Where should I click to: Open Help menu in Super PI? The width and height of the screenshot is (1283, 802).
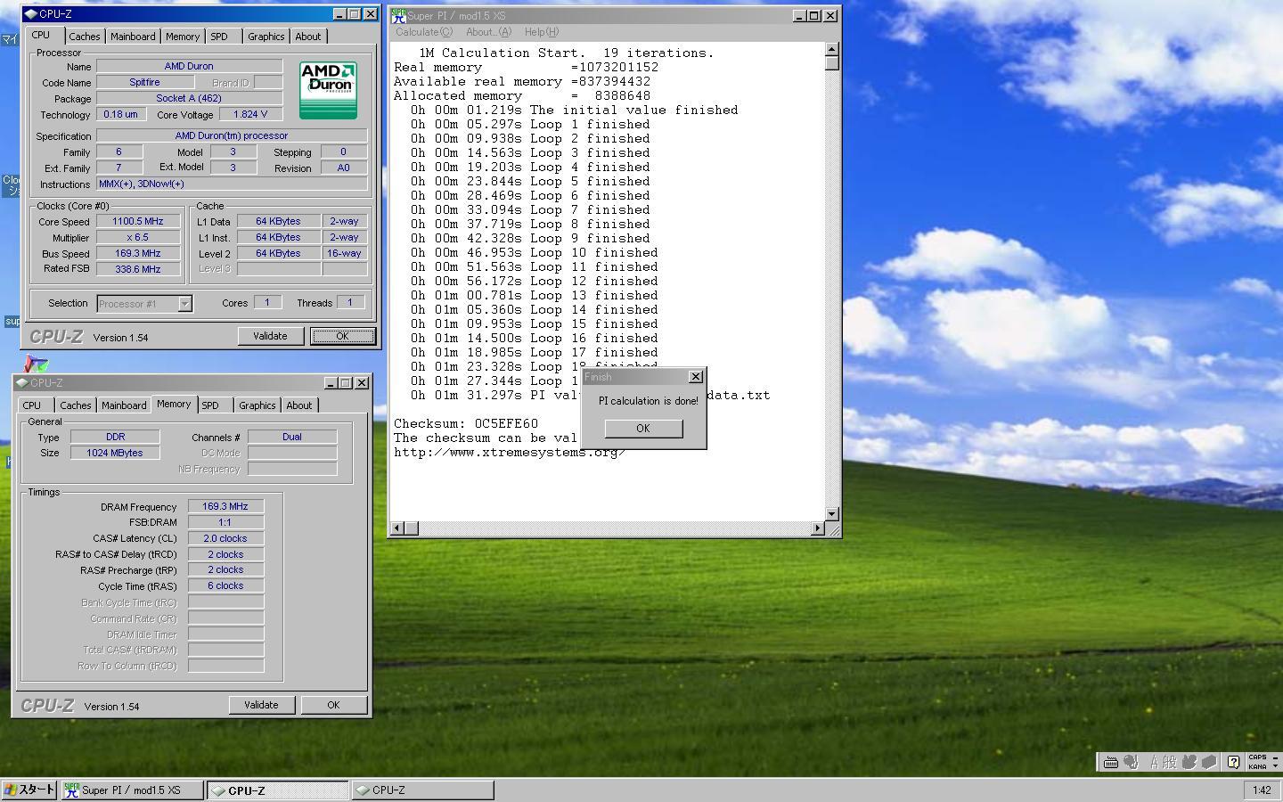(x=542, y=32)
